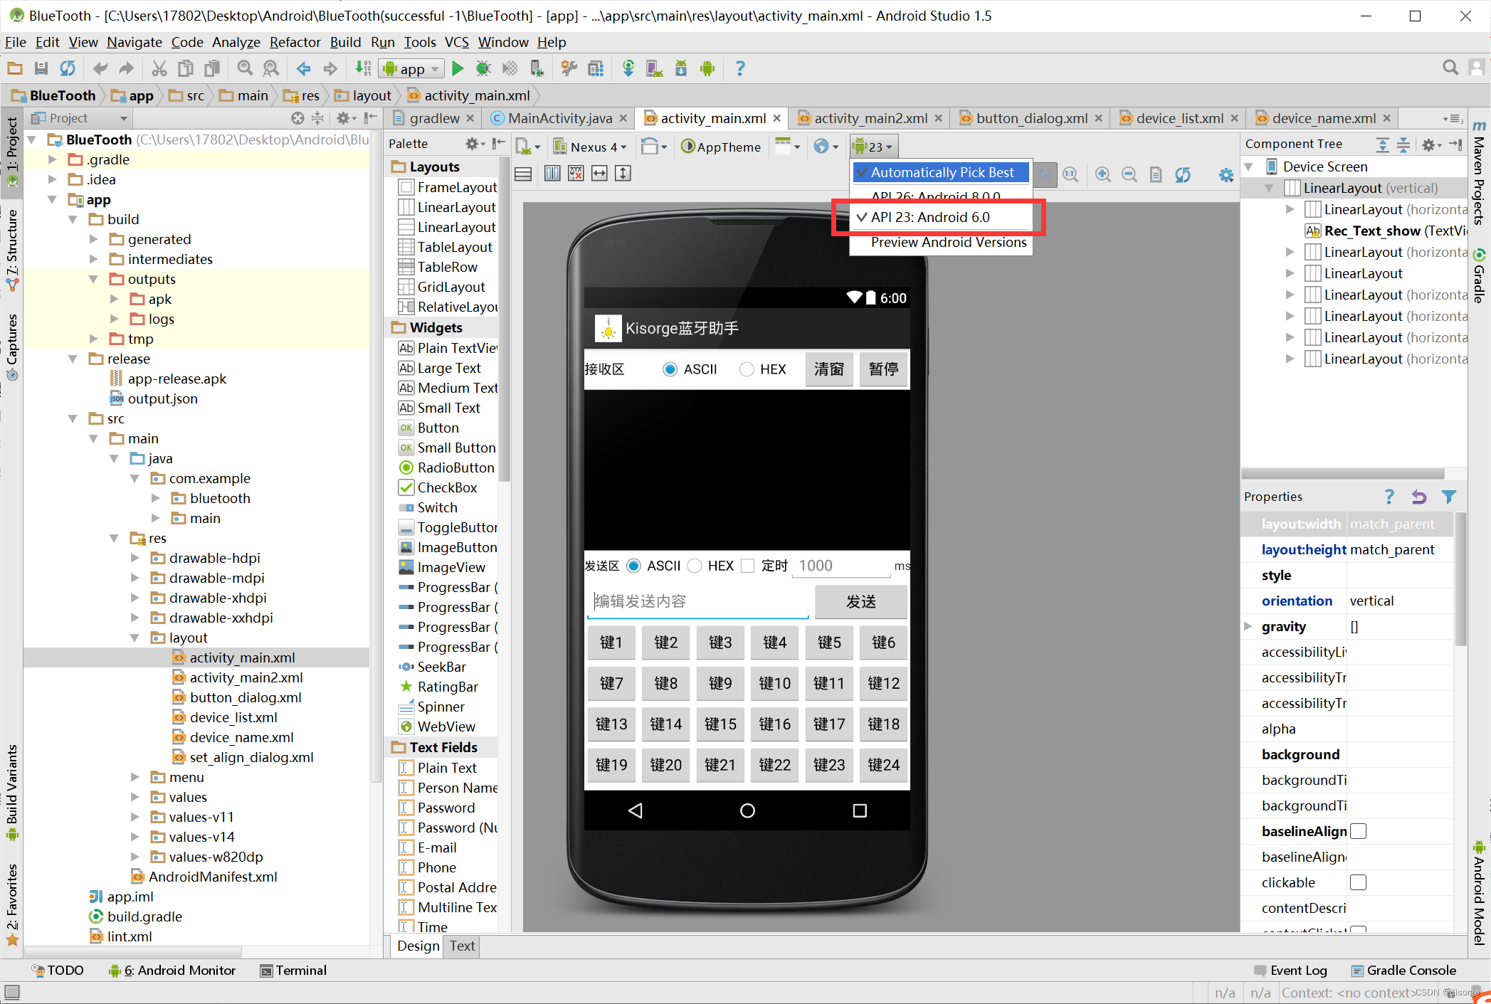Toggle the clickable property checkbox
The height and width of the screenshot is (1004, 1491).
pos(1358,882)
